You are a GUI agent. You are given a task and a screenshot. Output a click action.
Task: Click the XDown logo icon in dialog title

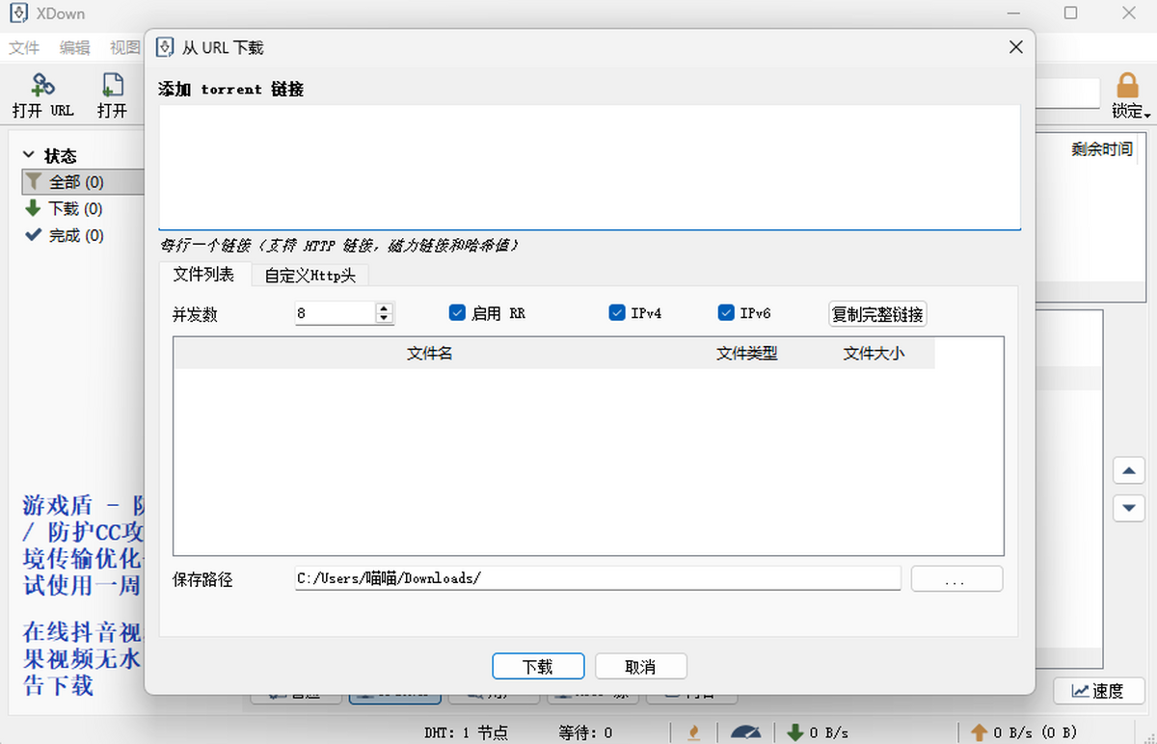tap(165, 47)
